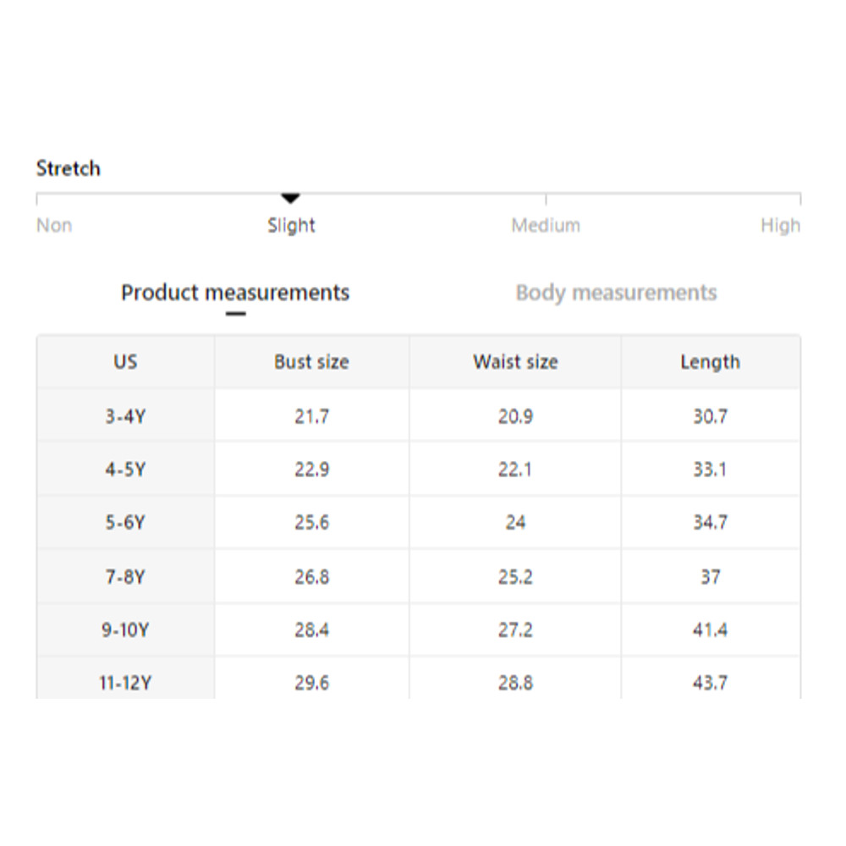The image size is (846, 846).
Task: Select the Medium stretch label
Action: [546, 226]
